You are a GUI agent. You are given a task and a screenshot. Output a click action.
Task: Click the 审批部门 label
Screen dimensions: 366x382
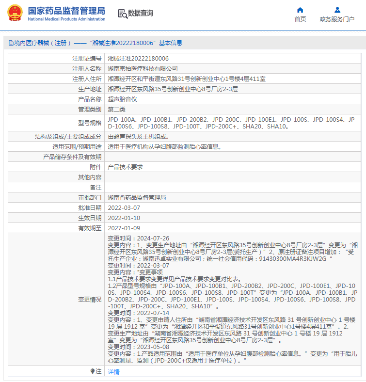click(90, 198)
